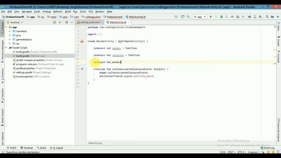Open the Logcat tool window
Image resolution: width=281 pixels, height=158 pixels.
tap(57, 148)
